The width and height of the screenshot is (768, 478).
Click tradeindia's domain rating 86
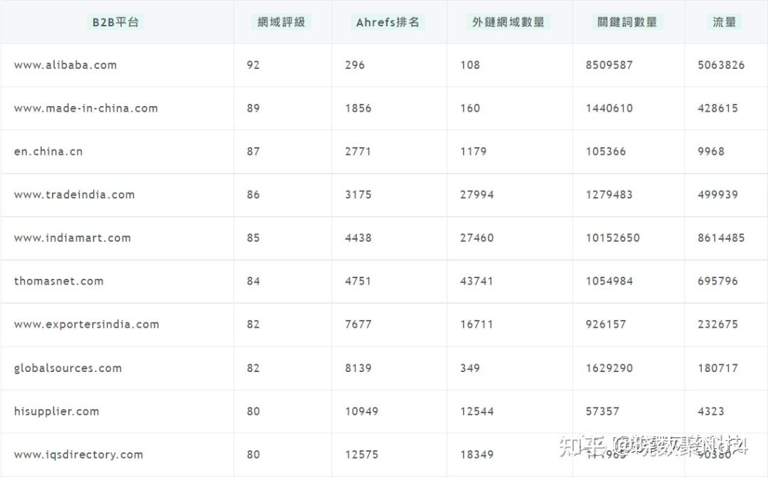coord(253,194)
